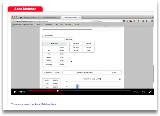
Task: Click the video progress slider handle
Action: (x=58, y=91)
